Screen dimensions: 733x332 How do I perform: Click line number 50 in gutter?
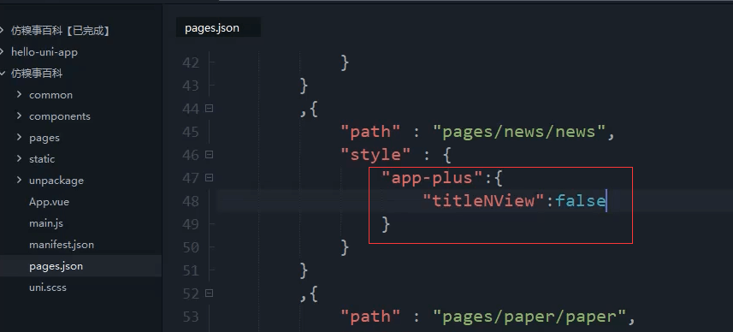click(190, 247)
